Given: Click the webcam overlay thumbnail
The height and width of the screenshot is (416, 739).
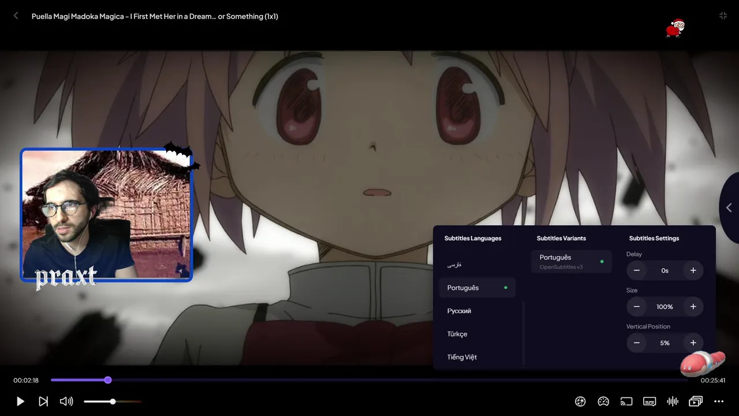Looking at the screenshot, I should [x=106, y=215].
